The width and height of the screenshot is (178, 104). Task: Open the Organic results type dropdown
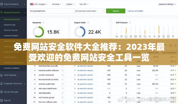point(70,4)
